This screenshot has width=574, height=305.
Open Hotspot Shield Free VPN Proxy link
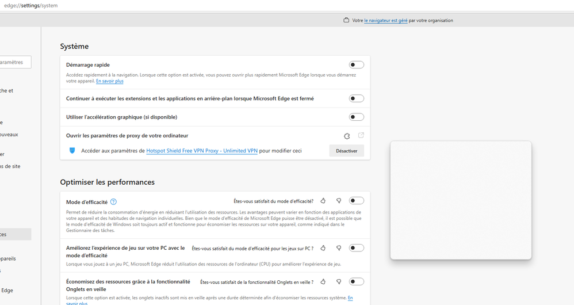coord(202,151)
